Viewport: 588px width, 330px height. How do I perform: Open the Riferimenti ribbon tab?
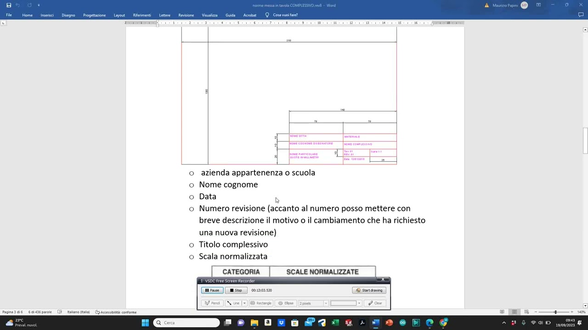(142, 15)
